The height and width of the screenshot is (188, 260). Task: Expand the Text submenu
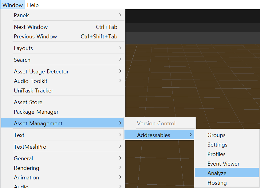[63, 135]
